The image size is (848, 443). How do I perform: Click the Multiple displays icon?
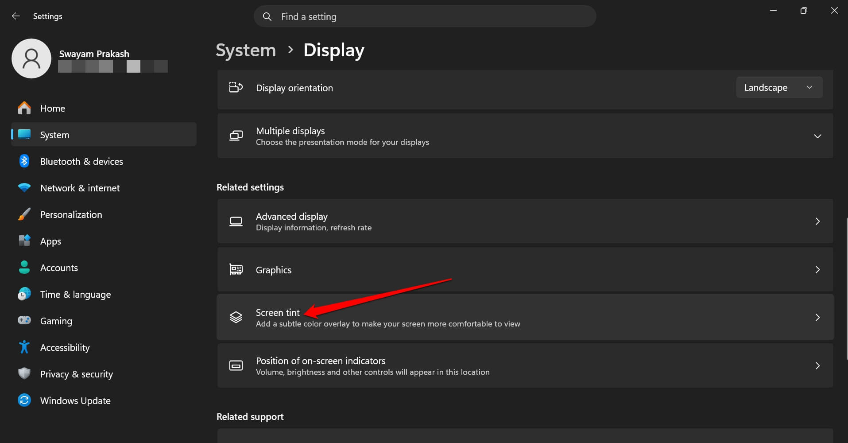236,136
